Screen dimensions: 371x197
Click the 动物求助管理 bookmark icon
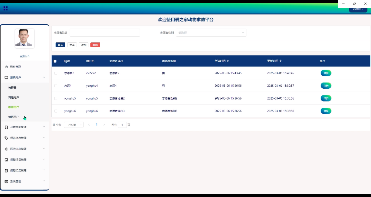(7, 127)
